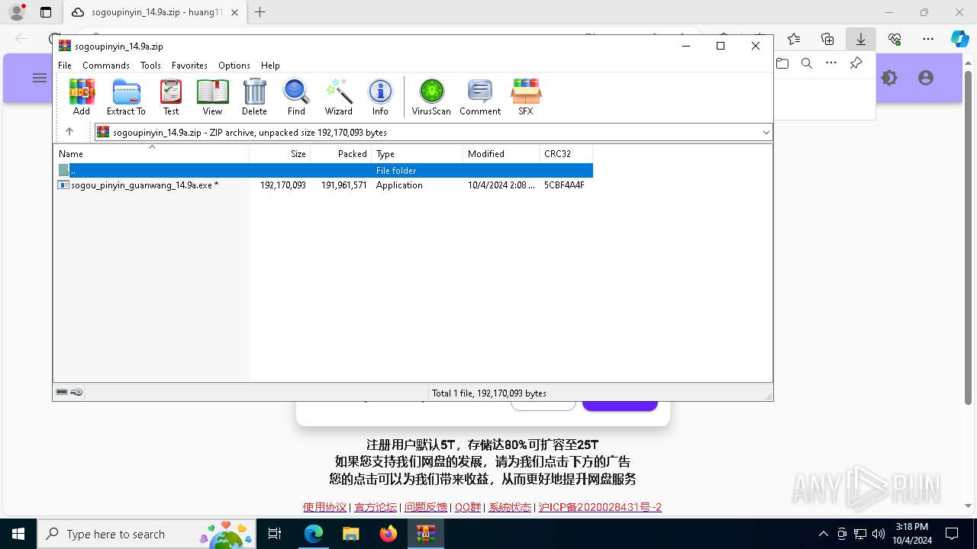This screenshot has height=549, width=977.
Task: Launch the Wizard tool
Action: [339, 97]
